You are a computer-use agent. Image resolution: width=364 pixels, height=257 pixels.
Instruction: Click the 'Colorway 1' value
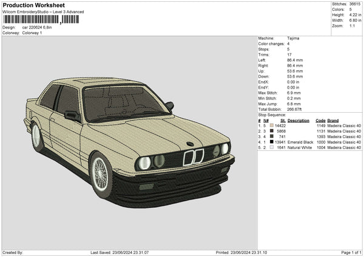tap(32, 33)
